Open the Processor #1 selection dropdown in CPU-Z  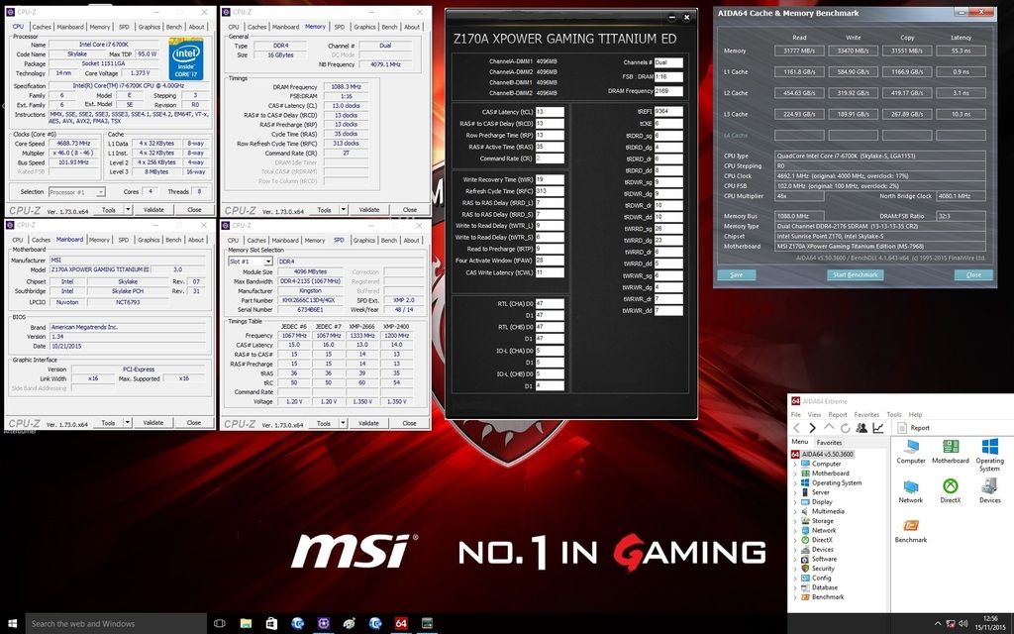[76, 192]
